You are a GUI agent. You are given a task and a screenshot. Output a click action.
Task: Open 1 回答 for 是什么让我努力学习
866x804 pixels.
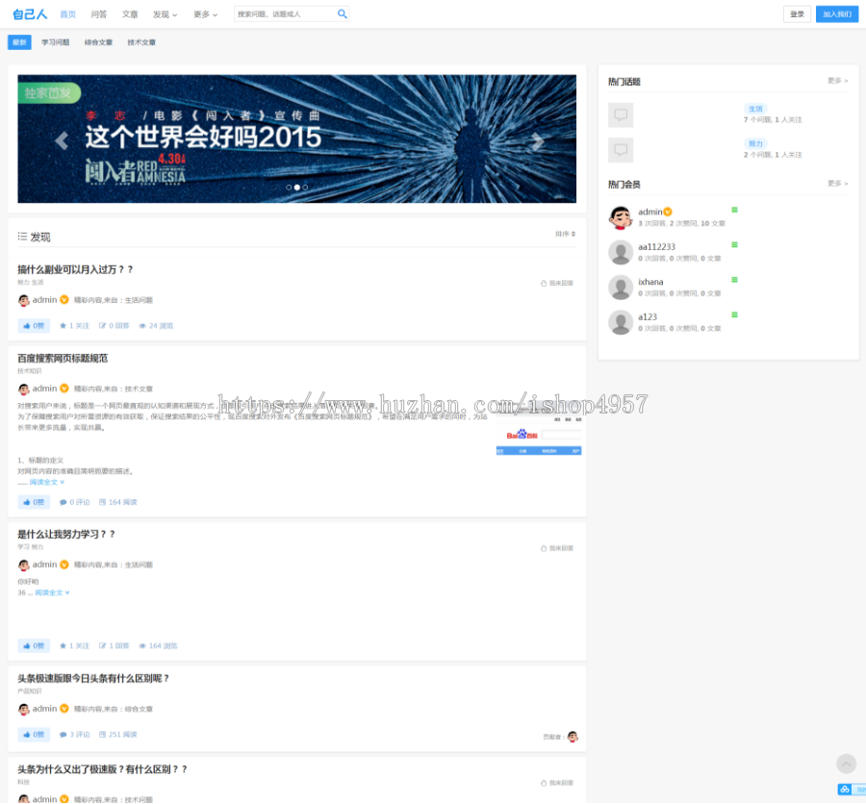[114, 645]
